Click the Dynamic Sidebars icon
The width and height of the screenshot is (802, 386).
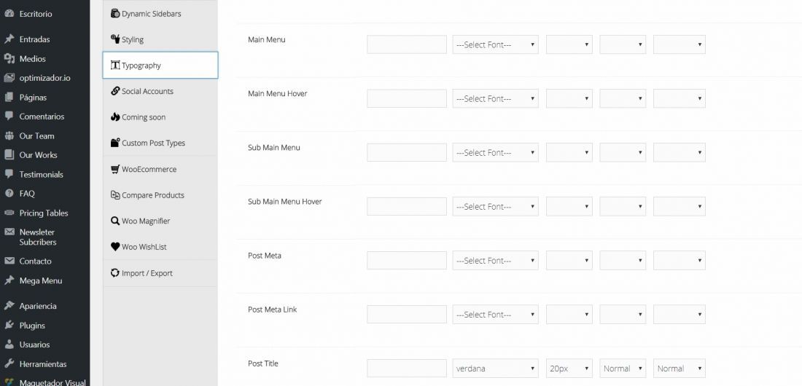tap(115, 14)
